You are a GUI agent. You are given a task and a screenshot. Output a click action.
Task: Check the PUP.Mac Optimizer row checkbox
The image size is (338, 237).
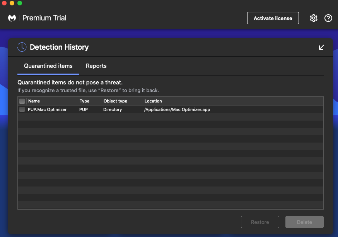point(22,109)
